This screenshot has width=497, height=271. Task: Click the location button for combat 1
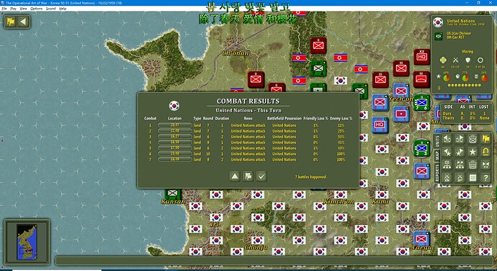click(175, 125)
